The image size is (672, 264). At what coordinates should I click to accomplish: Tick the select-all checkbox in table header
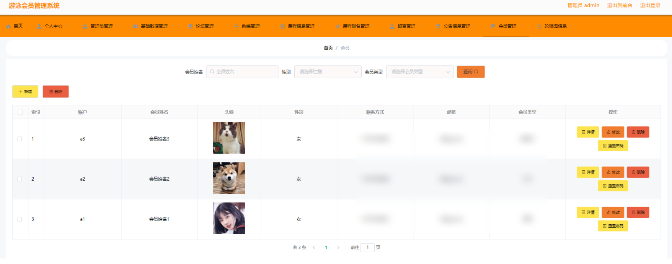[x=20, y=112]
